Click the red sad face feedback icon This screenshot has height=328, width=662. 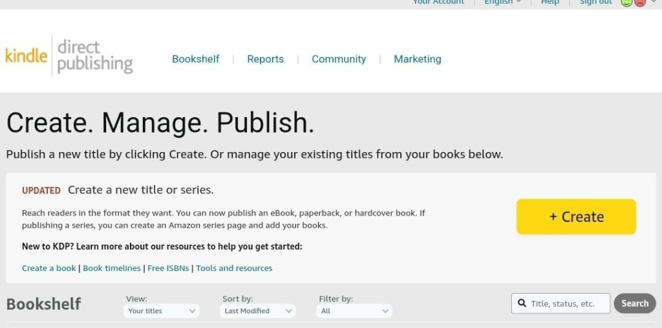click(640, 2)
